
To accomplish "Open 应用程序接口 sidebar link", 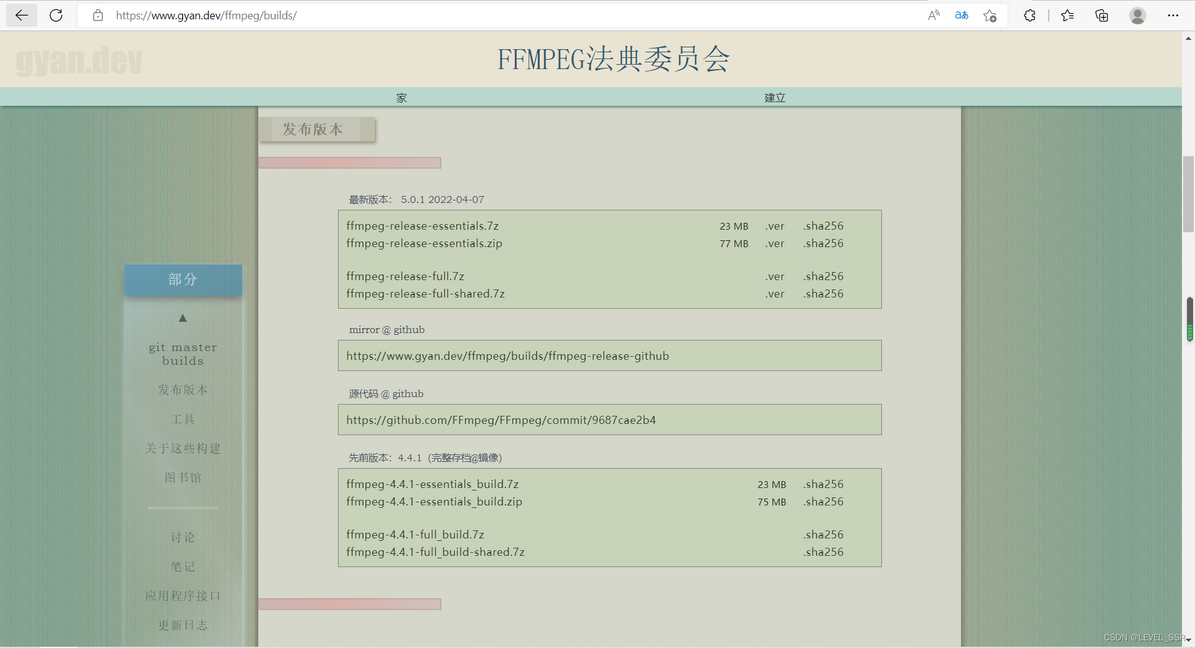I will [x=183, y=596].
